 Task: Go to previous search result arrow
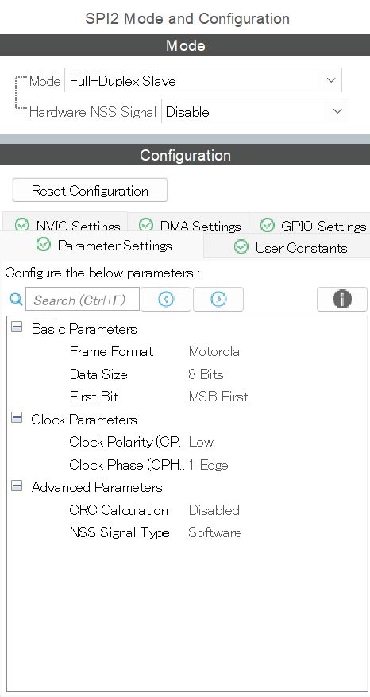click(166, 299)
